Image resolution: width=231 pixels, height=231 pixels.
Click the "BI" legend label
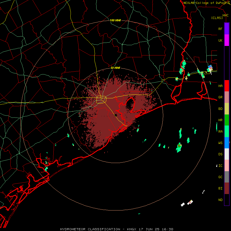pos(220,188)
